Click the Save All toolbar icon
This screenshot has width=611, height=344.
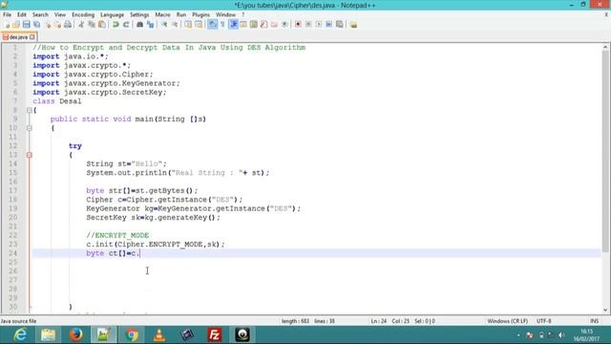(36, 25)
